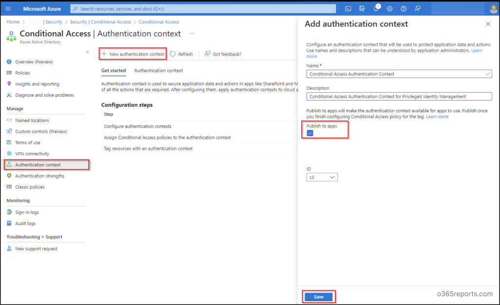Viewport: 500px width, 305px height.
Task: Open the account avatar menu
Action: coord(493,9)
